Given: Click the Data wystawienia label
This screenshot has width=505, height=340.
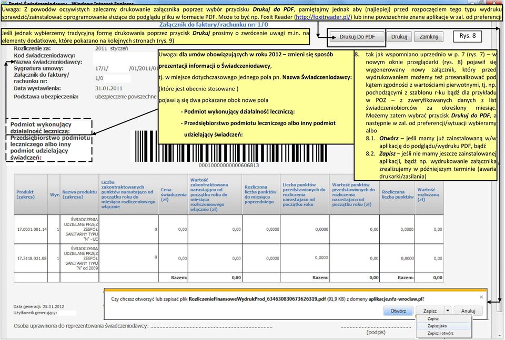Looking at the screenshot, I should 37,88.
